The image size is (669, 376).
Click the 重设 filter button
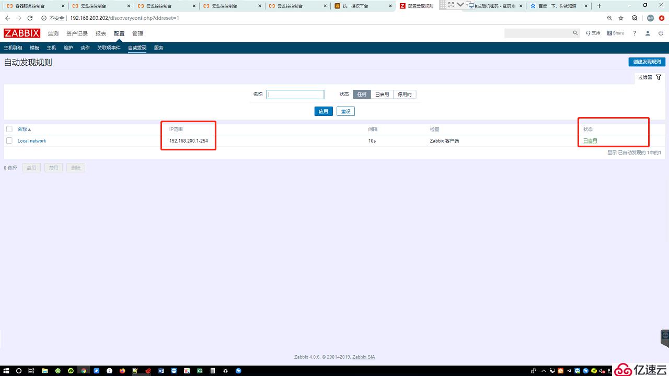tap(345, 111)
